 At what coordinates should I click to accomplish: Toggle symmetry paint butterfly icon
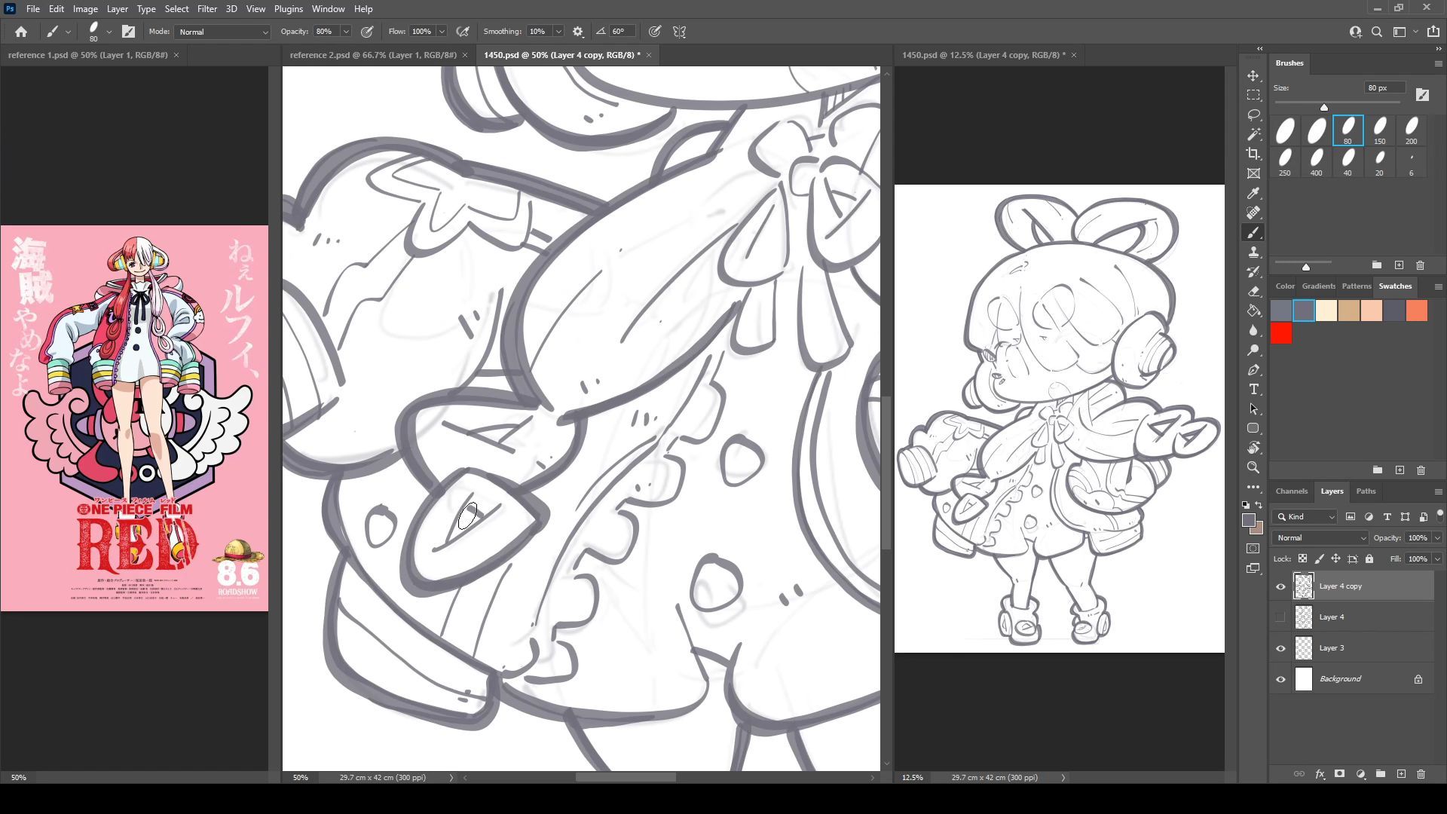tap(679, 32)
